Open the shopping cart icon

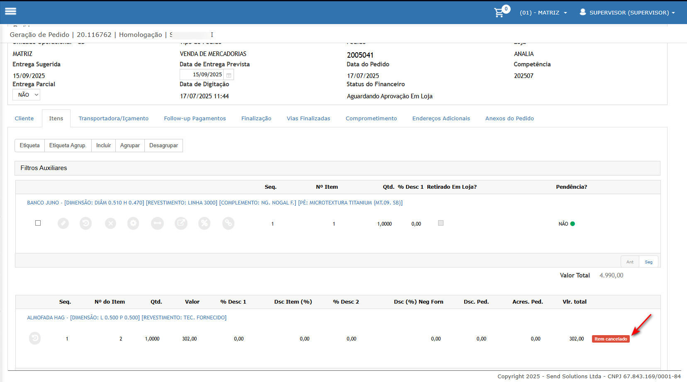pos(499,13)
